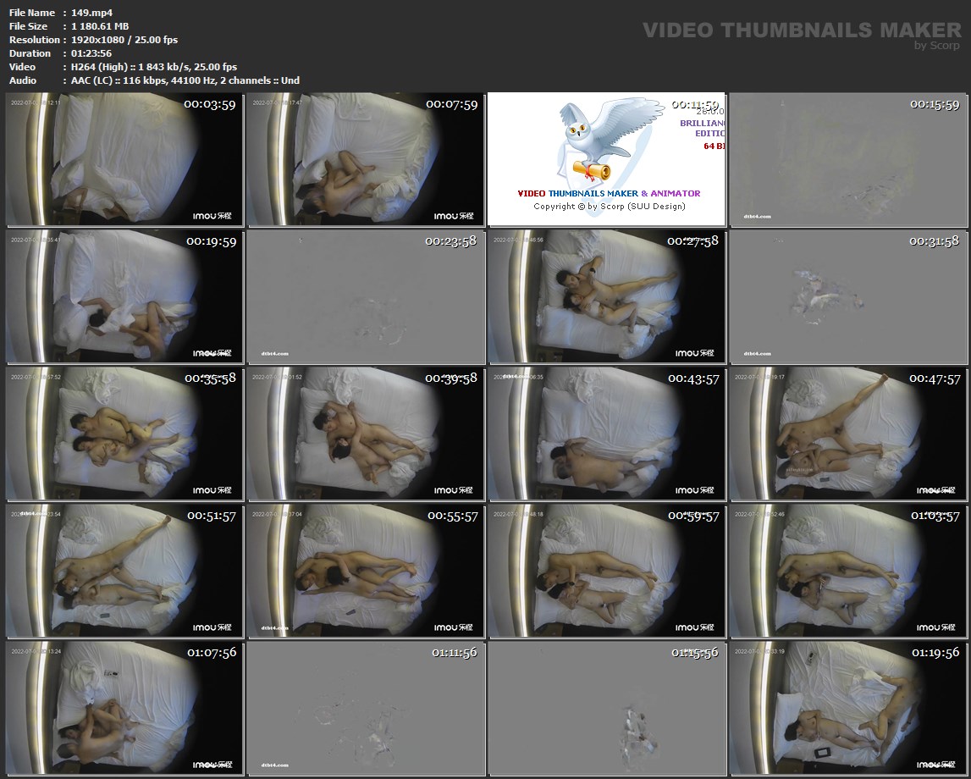The height and width of the screenshot is (779, 971).
Task: Select the gray frame at 01:15:56
Action: (x=606, y=708)
